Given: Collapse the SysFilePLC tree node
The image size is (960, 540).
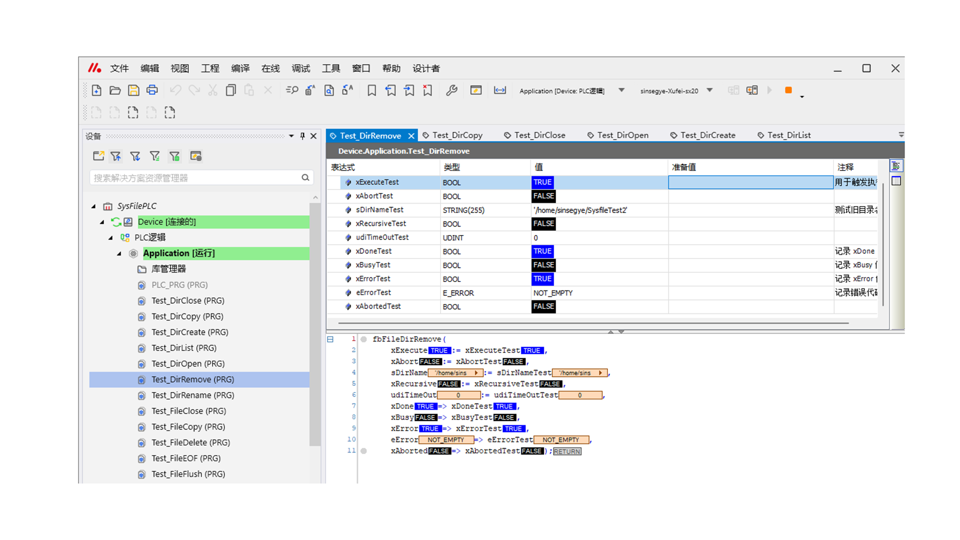Looking at the screenshot, I should click(93, 206).
